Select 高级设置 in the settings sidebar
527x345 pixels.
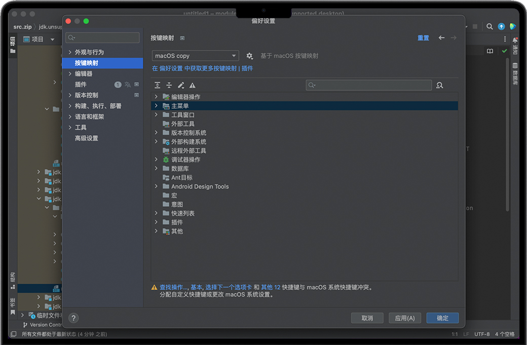tap(87, 138)
